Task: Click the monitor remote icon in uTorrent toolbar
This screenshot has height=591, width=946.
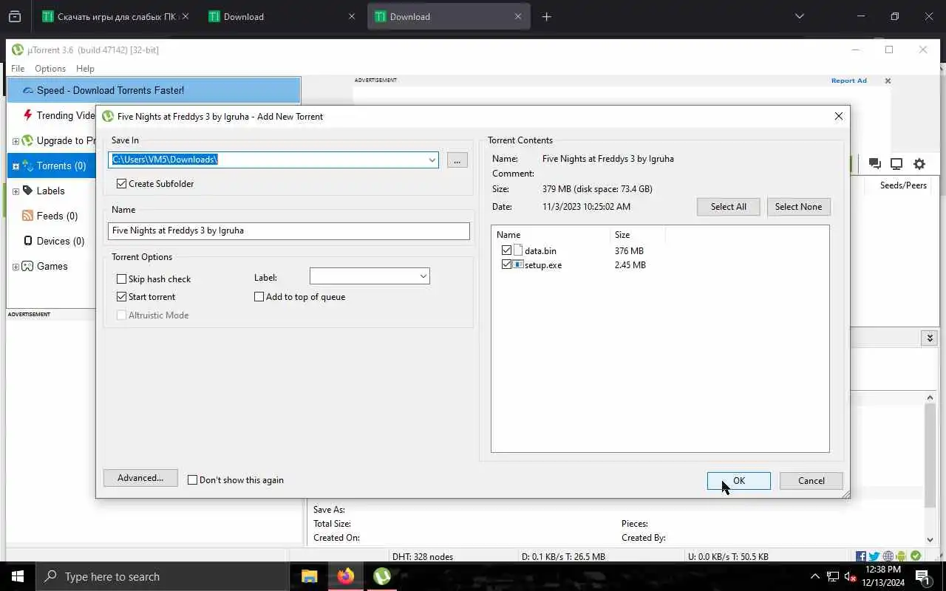Action: (896, 164)
